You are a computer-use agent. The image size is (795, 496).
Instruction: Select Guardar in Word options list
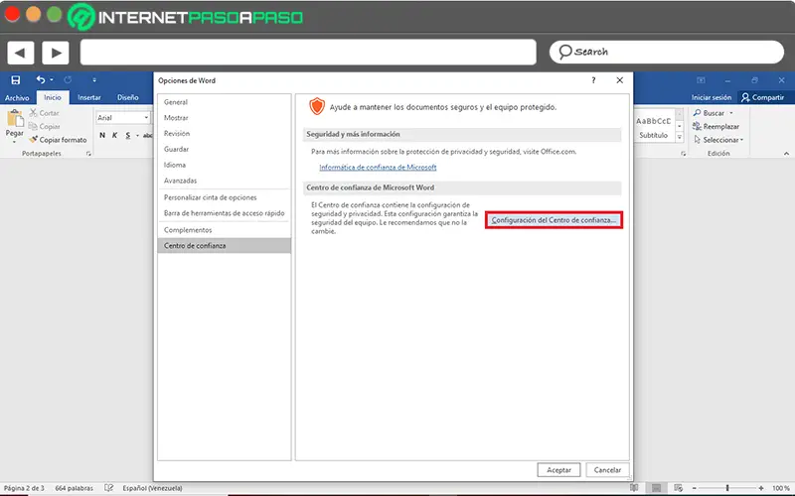tap(225, 150)
